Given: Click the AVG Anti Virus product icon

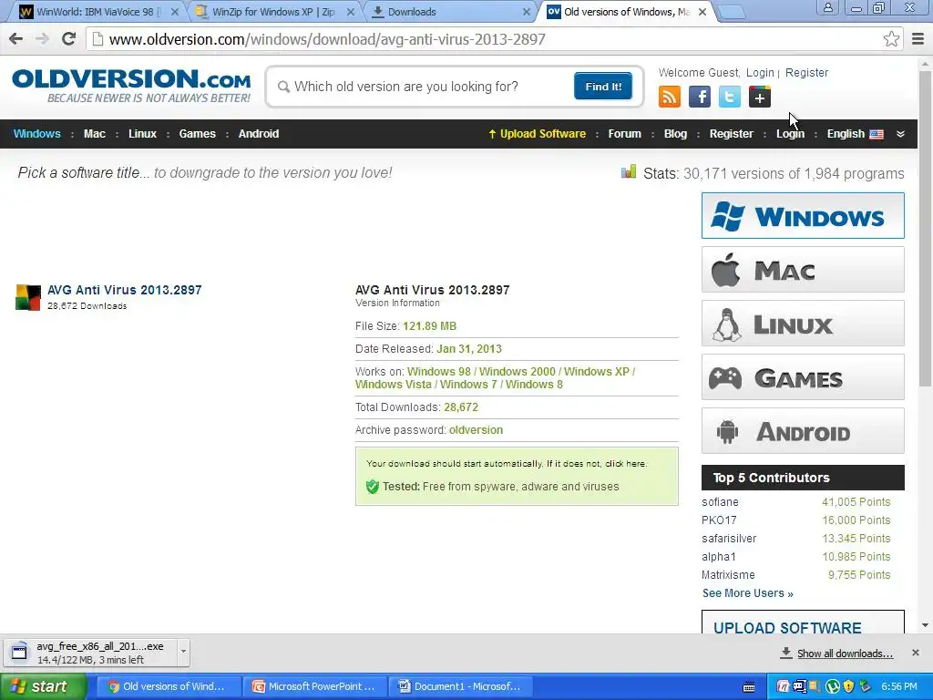Looking at the screenshot, I should [x=28, y=297].
